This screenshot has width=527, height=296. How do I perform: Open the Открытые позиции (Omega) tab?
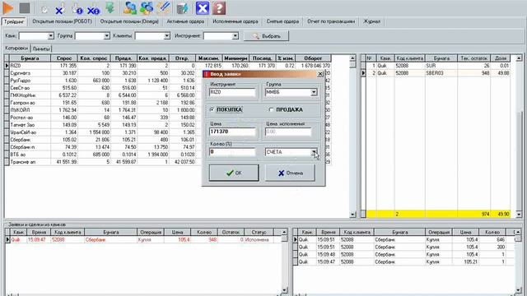coord(129,21)
